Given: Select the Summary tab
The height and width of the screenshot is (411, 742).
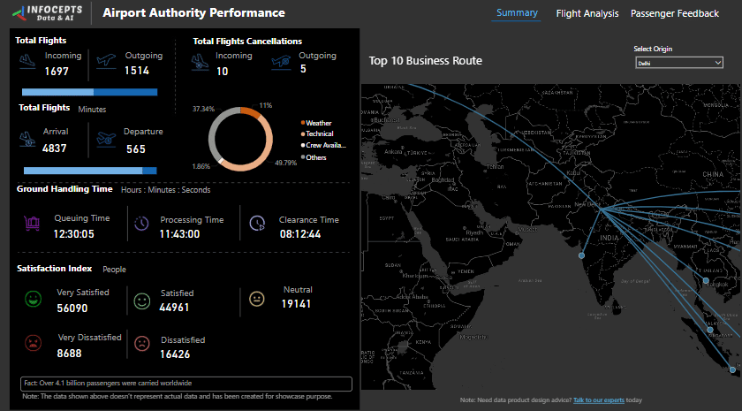Looking at the screenshot, I should pos(517,13).
